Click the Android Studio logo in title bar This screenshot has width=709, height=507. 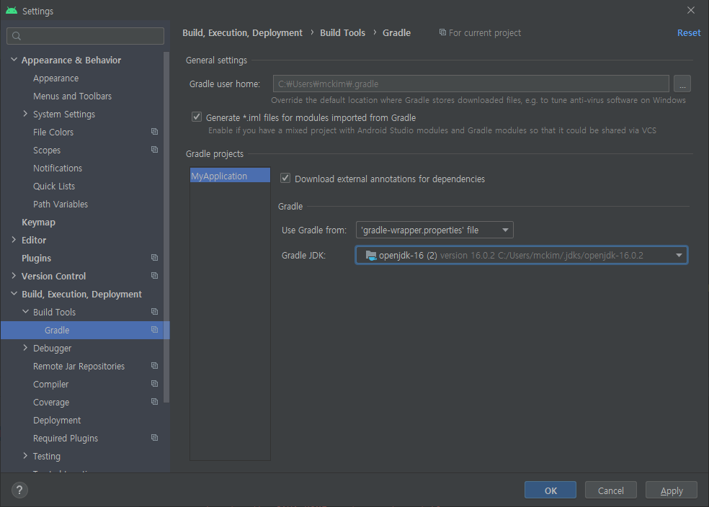[12, 10]
